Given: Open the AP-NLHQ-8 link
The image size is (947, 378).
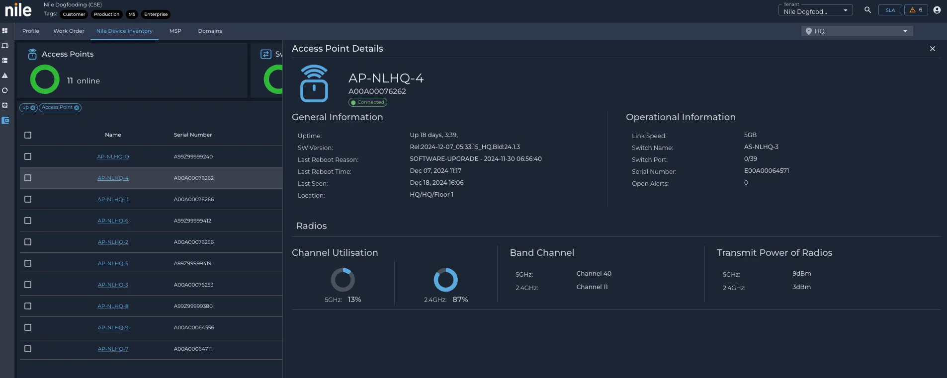Looking at the screenshot, I should pyautogui.click(x=113, y=306).
